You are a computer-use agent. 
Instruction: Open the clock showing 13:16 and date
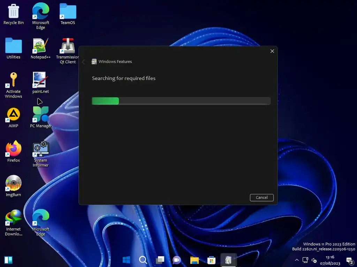point(330,260)
